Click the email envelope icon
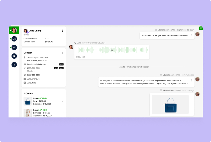The image size is (211, 142). tap(25, 64)
